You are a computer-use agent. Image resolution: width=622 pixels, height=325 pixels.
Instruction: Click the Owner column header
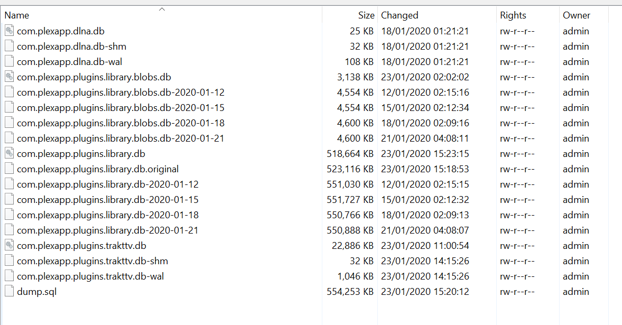click(x=577, y=15)
